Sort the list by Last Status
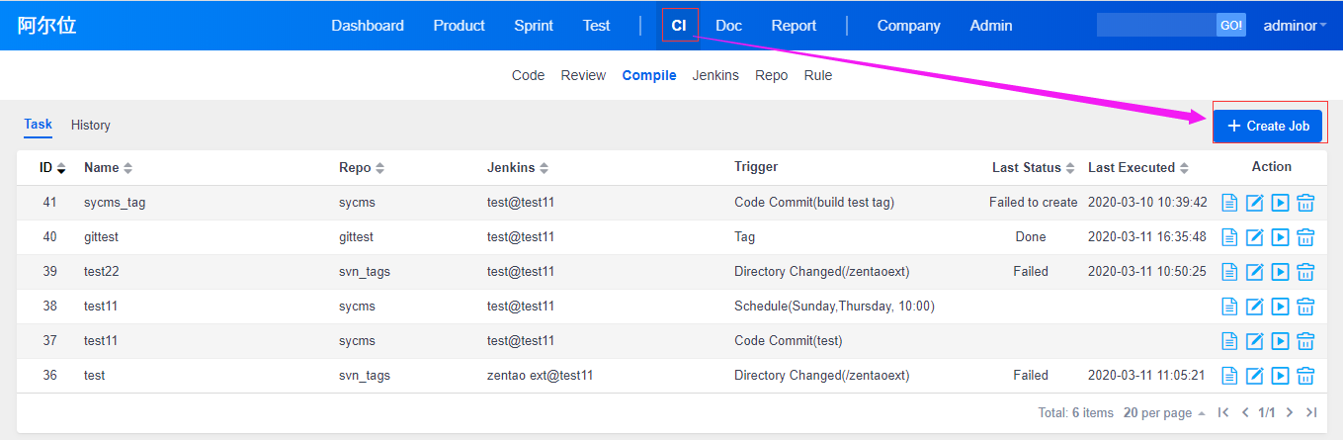This screenshot has width=1343, height=440. 1033,168
